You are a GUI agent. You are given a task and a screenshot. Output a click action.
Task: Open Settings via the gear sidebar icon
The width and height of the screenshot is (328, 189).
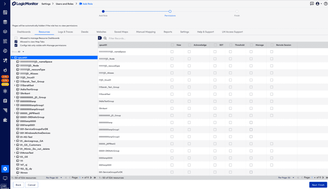click(5, 169)
